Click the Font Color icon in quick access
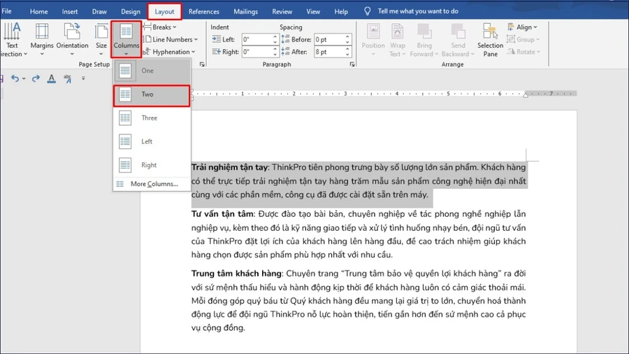 [51, 78]
